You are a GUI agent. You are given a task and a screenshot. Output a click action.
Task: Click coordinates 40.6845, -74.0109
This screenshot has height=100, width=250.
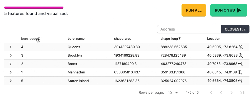click(222, 72)
